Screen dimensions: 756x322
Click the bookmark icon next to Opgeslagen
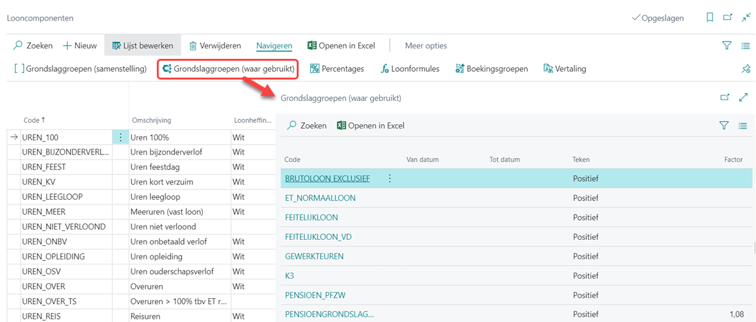point(710,18)
